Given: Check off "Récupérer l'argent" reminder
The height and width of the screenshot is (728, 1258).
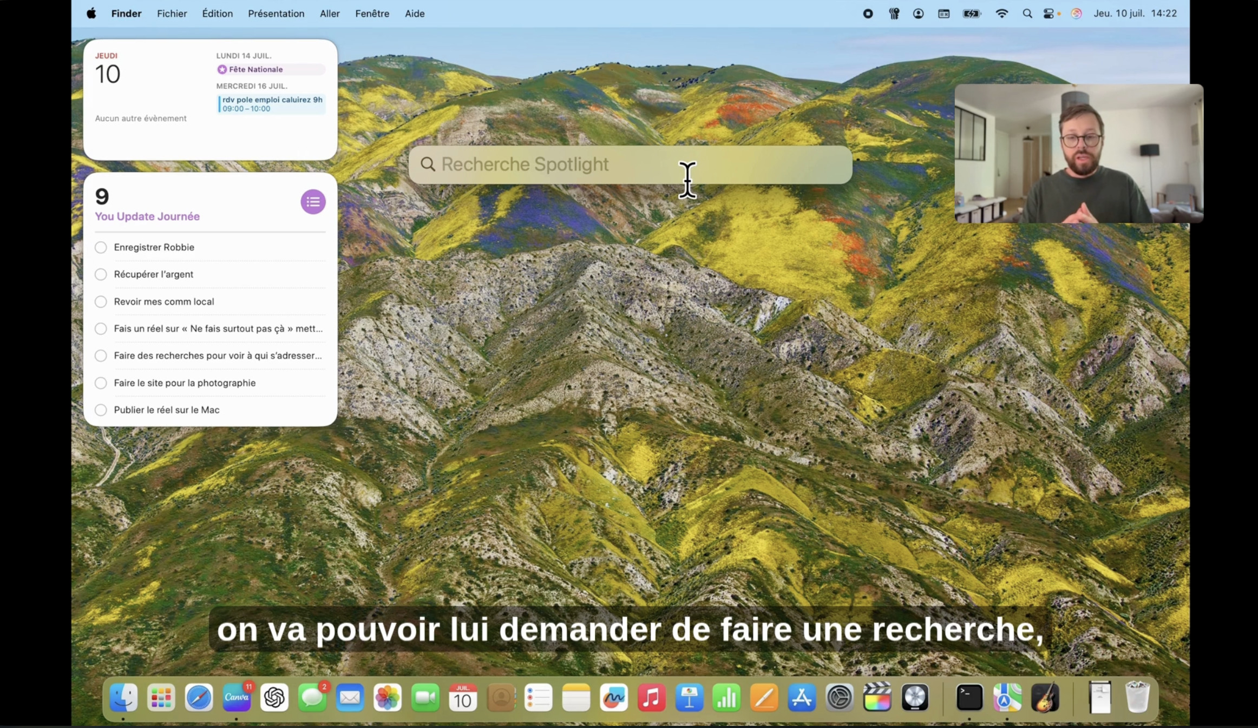Looking at the screenshot, I should click(101, 274).
